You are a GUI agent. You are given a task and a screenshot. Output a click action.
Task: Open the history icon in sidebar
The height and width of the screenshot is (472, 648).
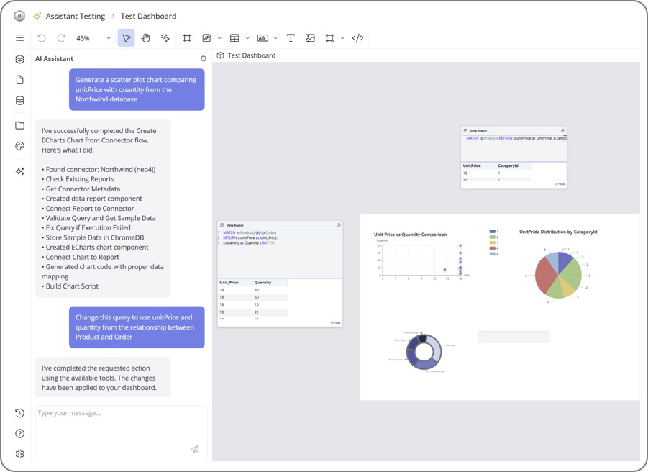click(x=19, y=413)
